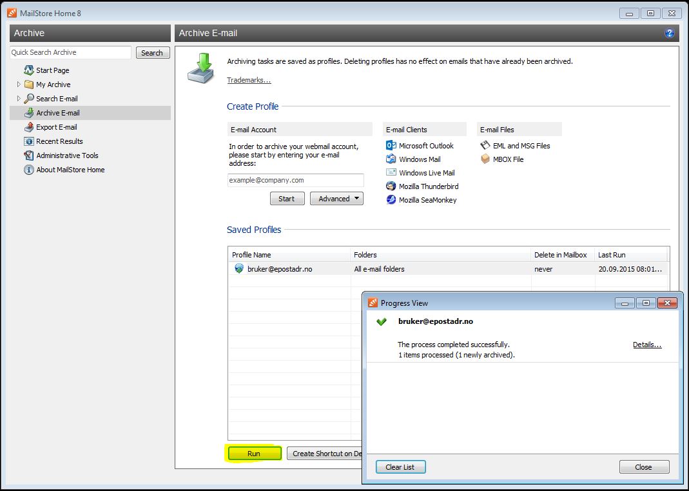This screenshot has height=491, width=689.
Task: Click the Archive E-mail sidebar icon
Action: point(29,113)
